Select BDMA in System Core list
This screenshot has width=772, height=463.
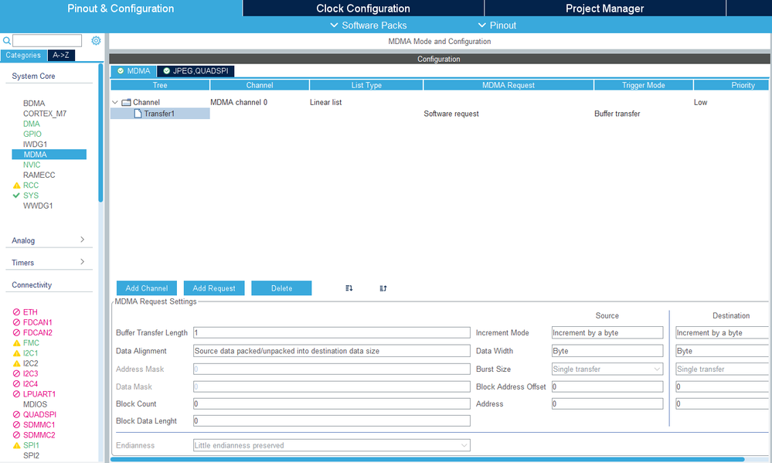coord(34,104)
